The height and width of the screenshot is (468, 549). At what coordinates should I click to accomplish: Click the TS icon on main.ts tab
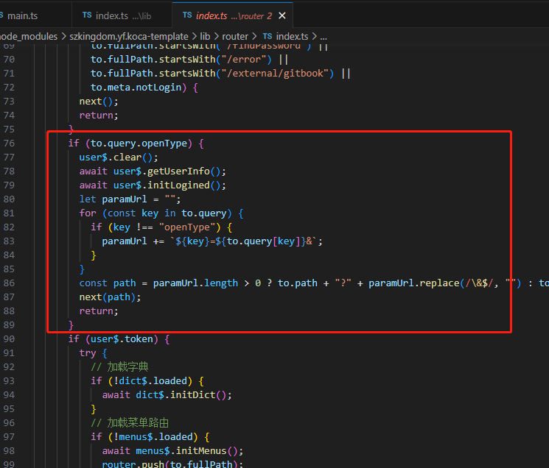pos(2,15)
